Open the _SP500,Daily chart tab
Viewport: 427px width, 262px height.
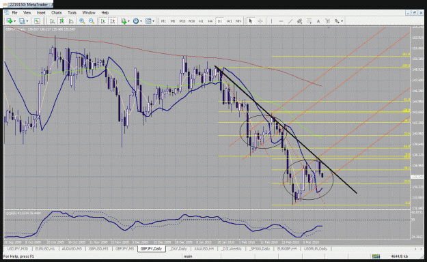coord(260,248)
